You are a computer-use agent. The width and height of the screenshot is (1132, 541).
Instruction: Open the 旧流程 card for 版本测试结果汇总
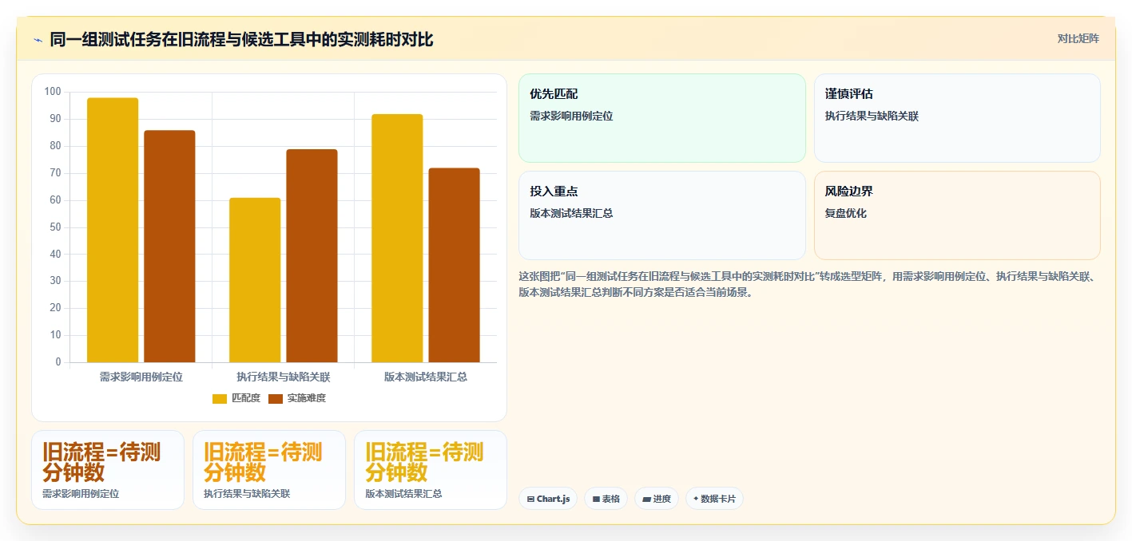point(431,470)
